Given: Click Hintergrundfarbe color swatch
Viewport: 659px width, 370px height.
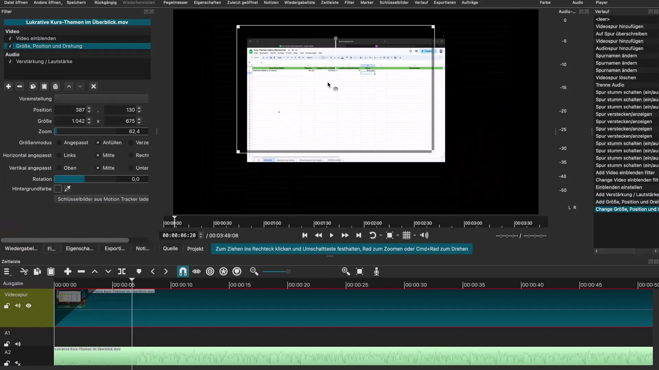Looking at the screenshot, I should coord(58,189).
